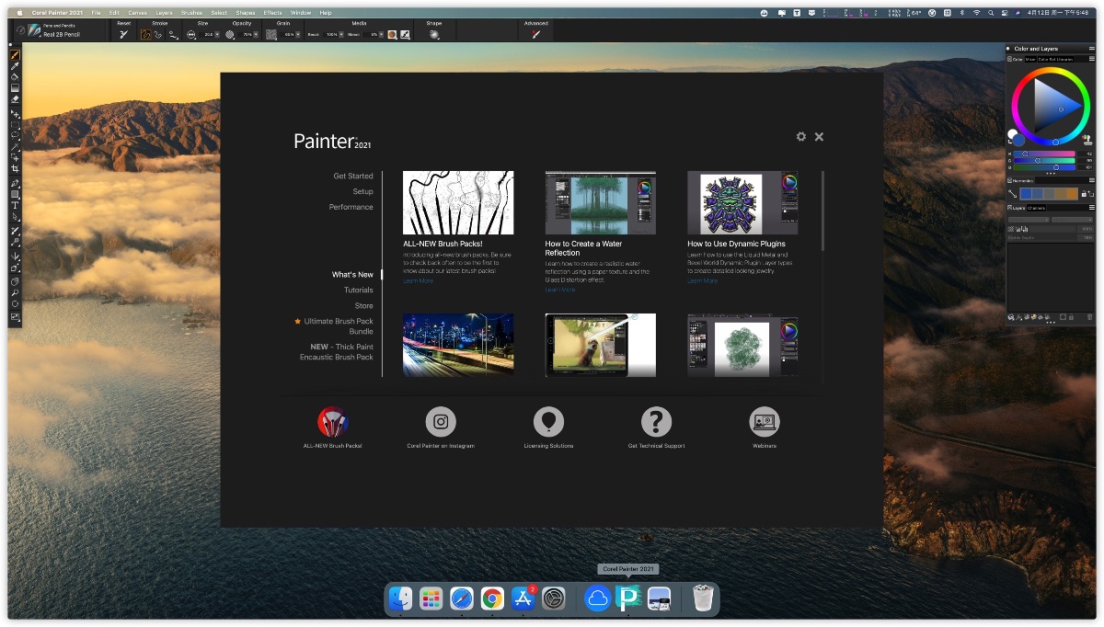Select the Magnifier tool in the toolbox
This screenshot has width=1104, height=627.
pyautogui.click(x=15, y=293)
